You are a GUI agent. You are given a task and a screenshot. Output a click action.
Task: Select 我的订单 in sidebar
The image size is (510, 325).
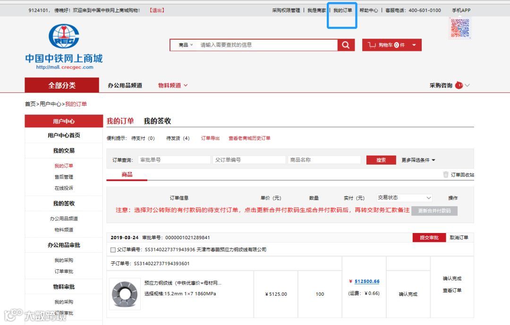(64, 166)
